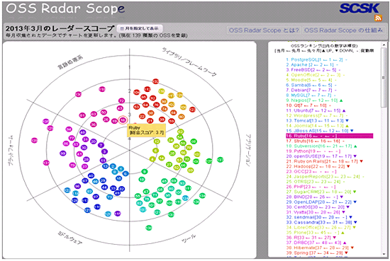Screen dimensions: 390x261
Task: Click the highlighted Ruby row in the ranking
Action: point(330,136)
